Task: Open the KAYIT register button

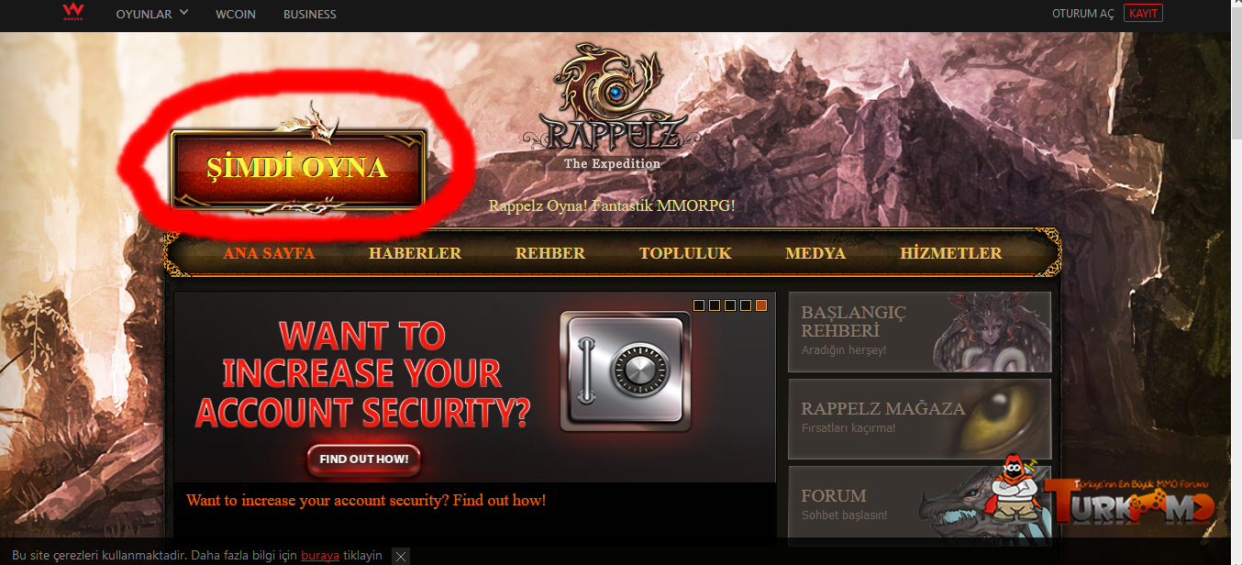Action: [x=1144, y=13]
